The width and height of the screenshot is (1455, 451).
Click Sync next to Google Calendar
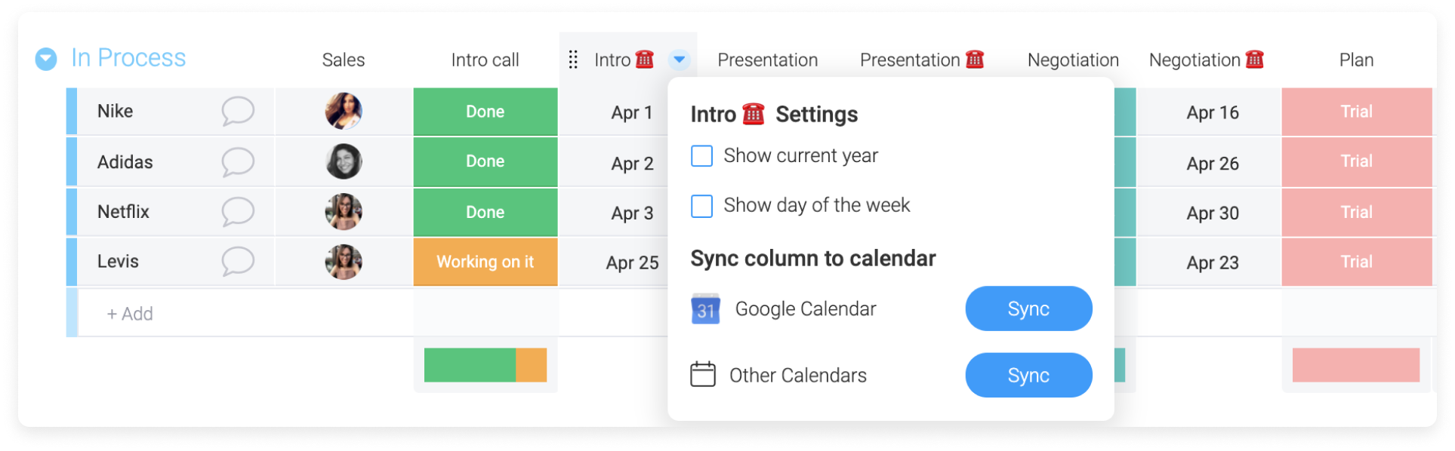[x=1028, y=308]
